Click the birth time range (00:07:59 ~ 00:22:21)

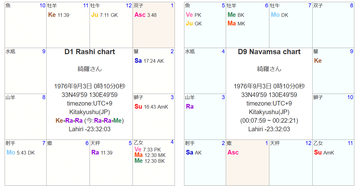tap(269, 121)
